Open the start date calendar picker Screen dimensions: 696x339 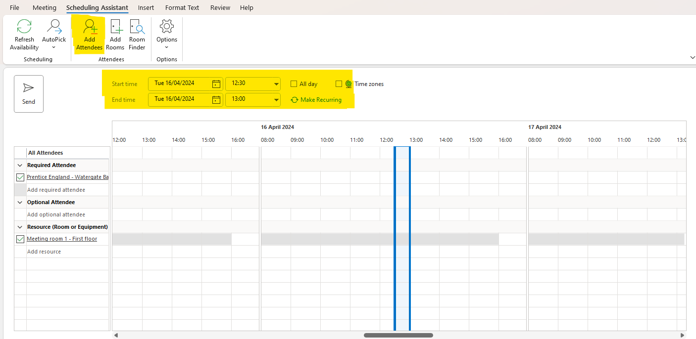pos(216,84)
